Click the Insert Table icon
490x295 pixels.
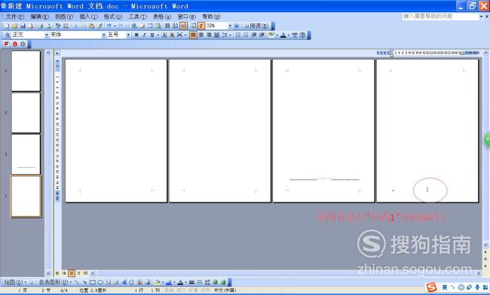pos(150,26)
